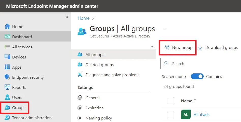Open Diagnose and solve problems

coord(112,75)
